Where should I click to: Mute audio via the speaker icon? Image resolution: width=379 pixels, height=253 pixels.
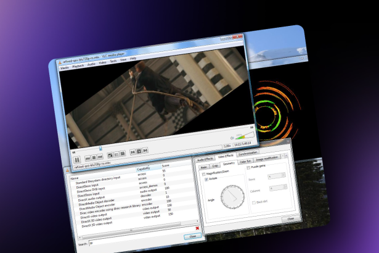click(232, 138)
